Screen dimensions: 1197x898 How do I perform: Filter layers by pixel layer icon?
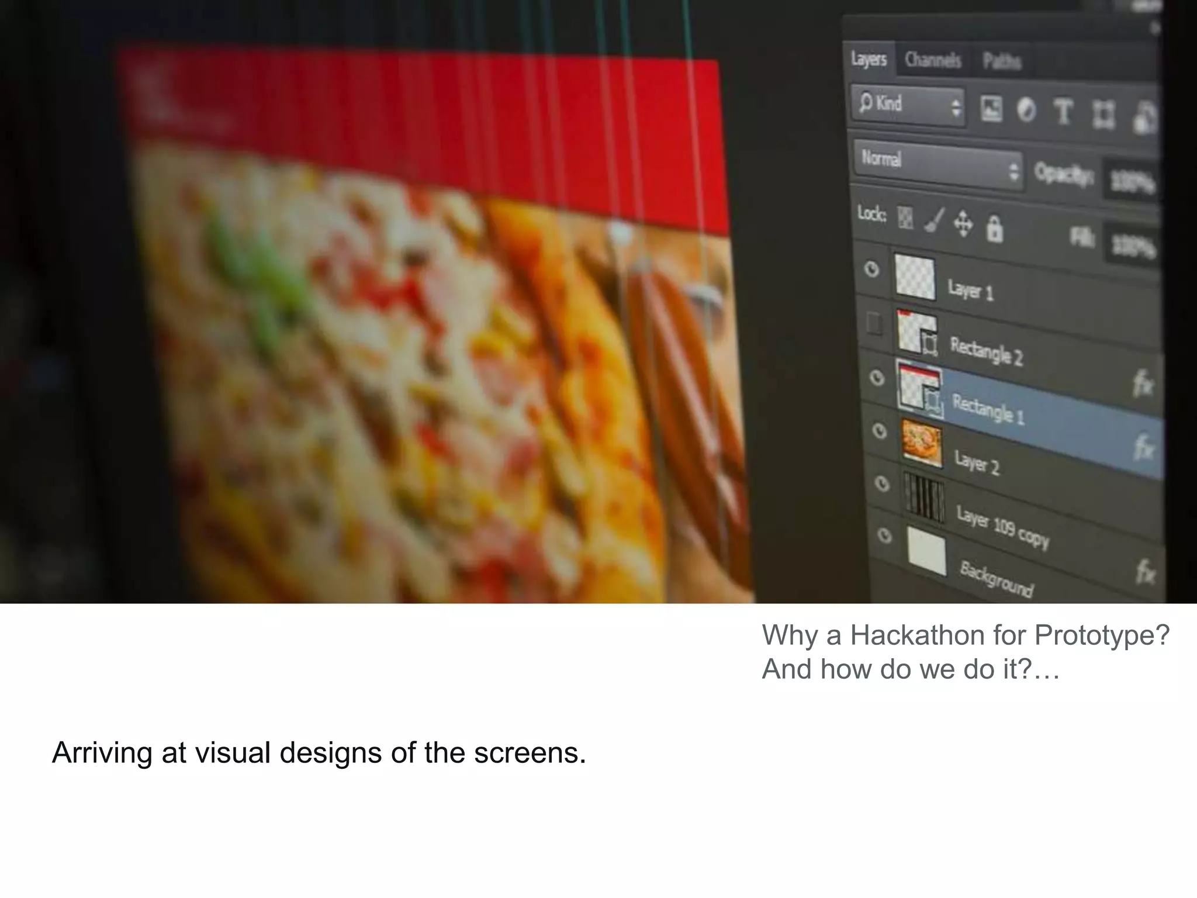(991, 109)
